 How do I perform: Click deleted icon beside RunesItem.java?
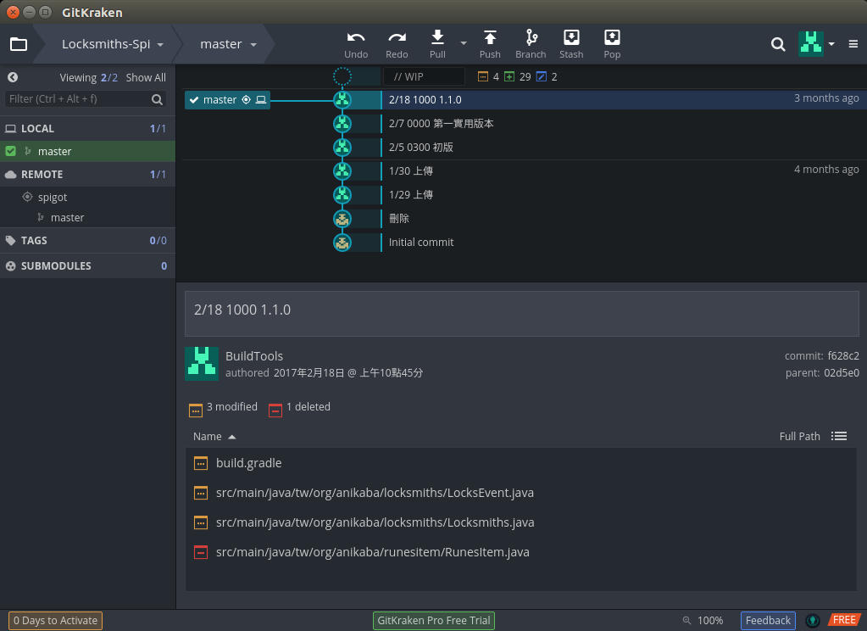click(201, 552)
